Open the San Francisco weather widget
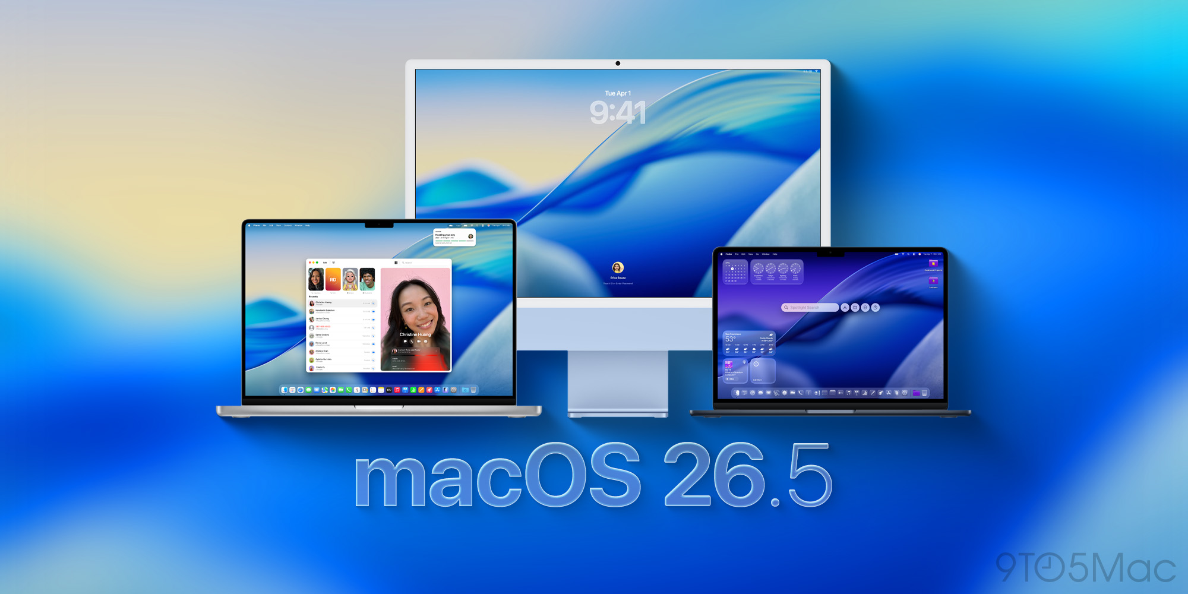This screenshot has width=1188, height=594. 749,343
